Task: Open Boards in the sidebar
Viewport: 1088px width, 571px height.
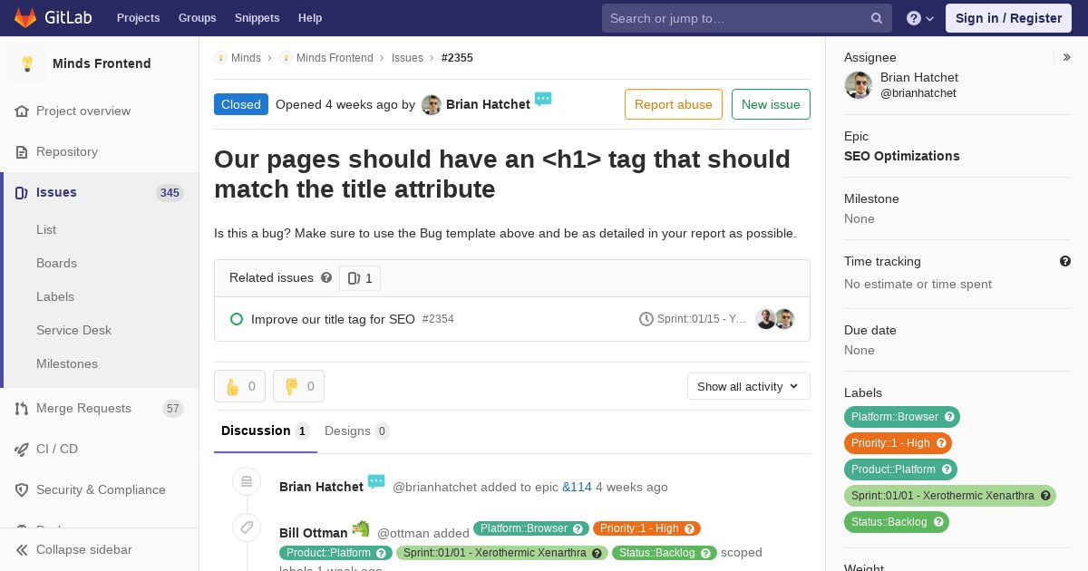Action: [56, 263]
